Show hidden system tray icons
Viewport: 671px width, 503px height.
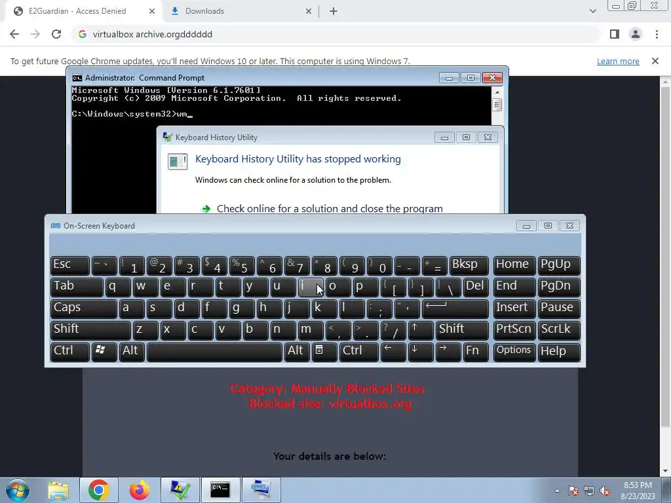[x=557, y=491]
